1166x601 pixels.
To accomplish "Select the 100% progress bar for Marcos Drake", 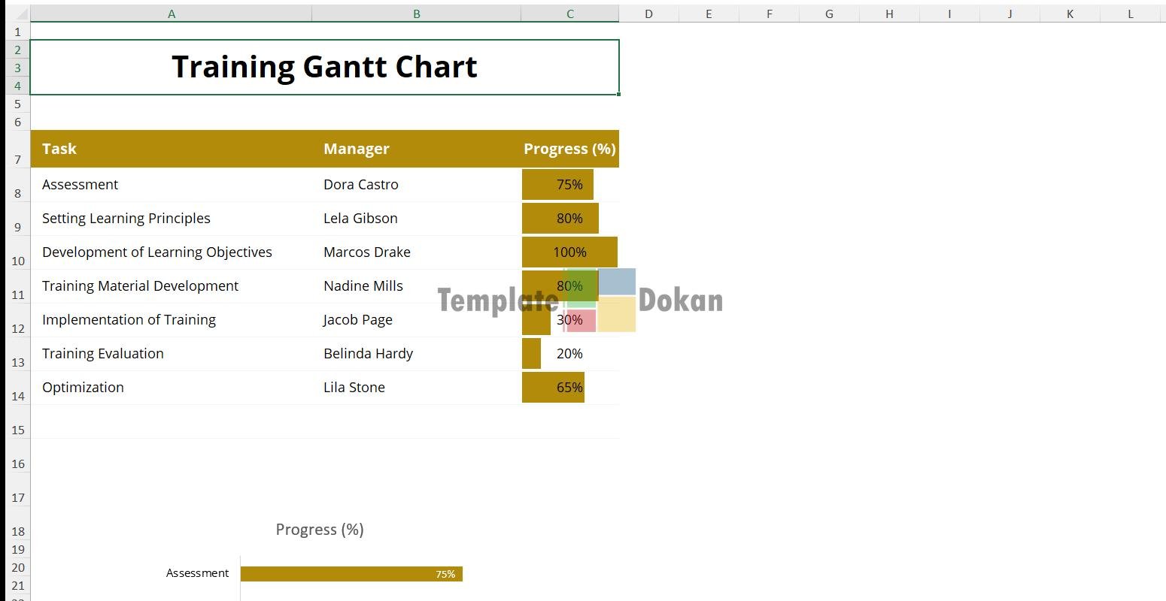I will tap(569, 252).
